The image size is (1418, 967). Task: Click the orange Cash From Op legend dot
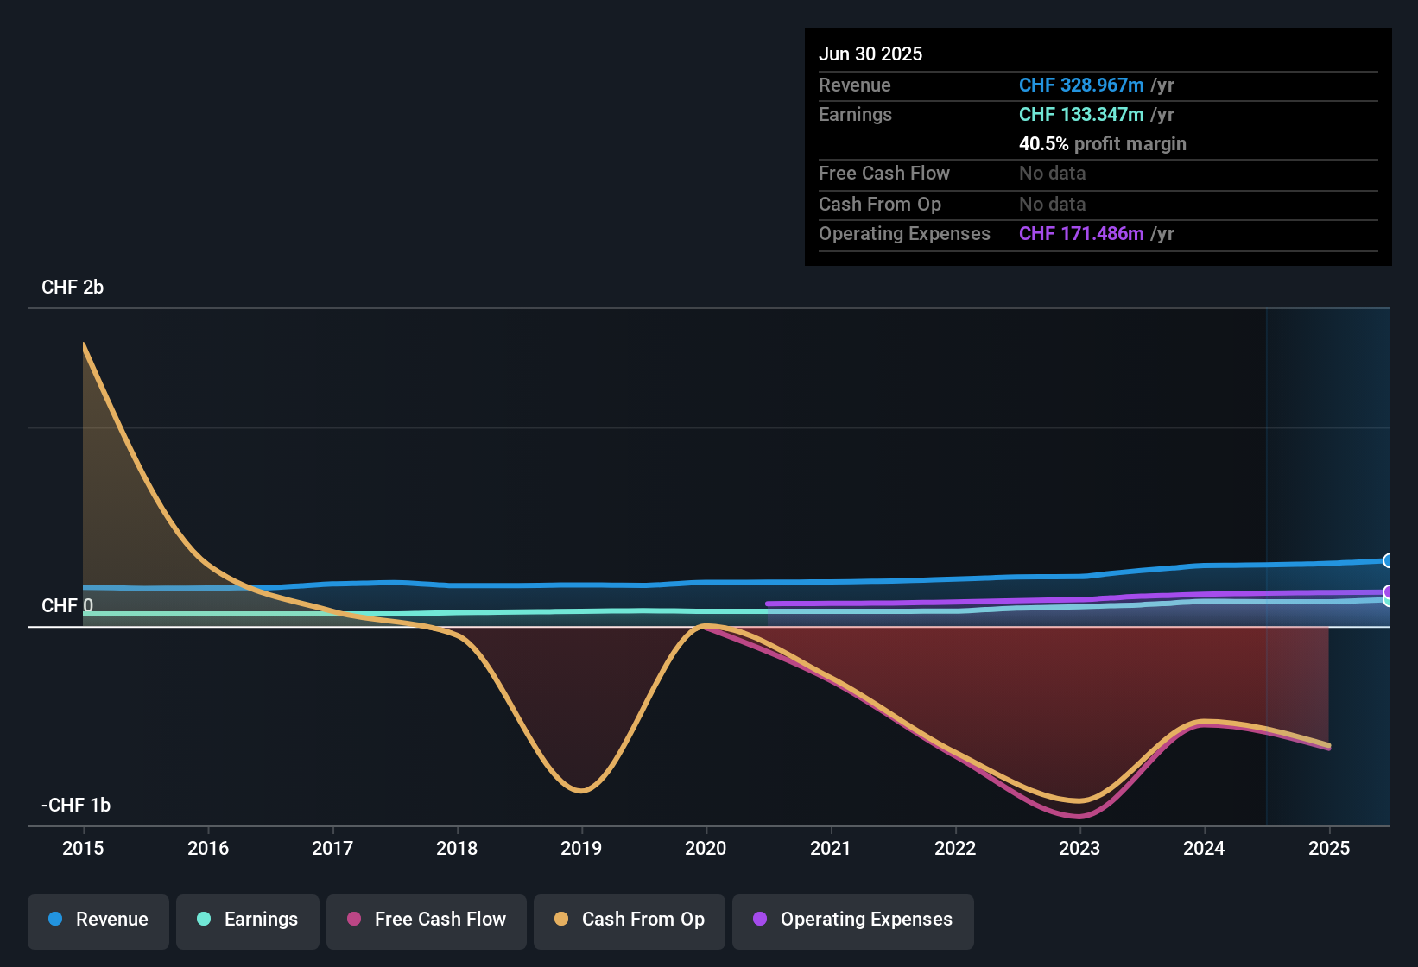tap(561, 920)
